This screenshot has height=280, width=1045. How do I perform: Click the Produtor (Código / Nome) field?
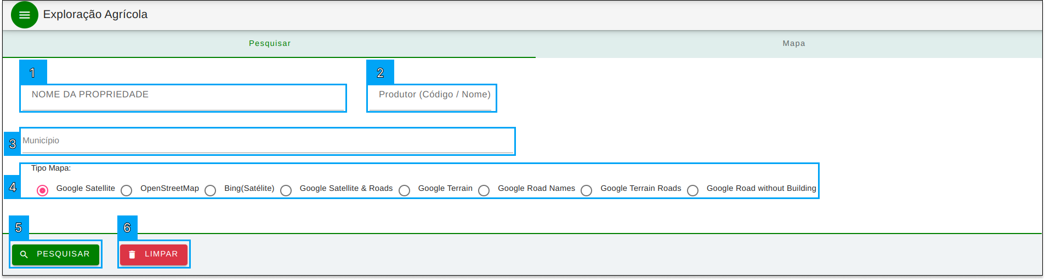431,98
